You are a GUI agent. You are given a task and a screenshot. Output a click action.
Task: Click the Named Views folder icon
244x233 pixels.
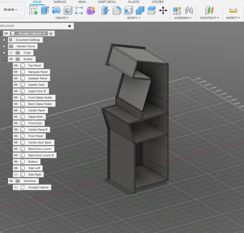[x=11, y=46]
